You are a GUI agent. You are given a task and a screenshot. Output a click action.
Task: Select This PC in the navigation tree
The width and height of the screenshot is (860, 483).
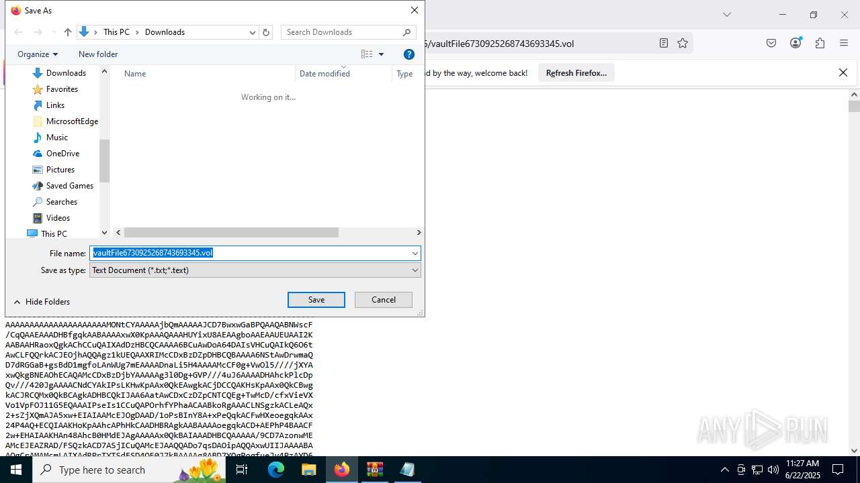pyautogui.click(x=54, y=233)
